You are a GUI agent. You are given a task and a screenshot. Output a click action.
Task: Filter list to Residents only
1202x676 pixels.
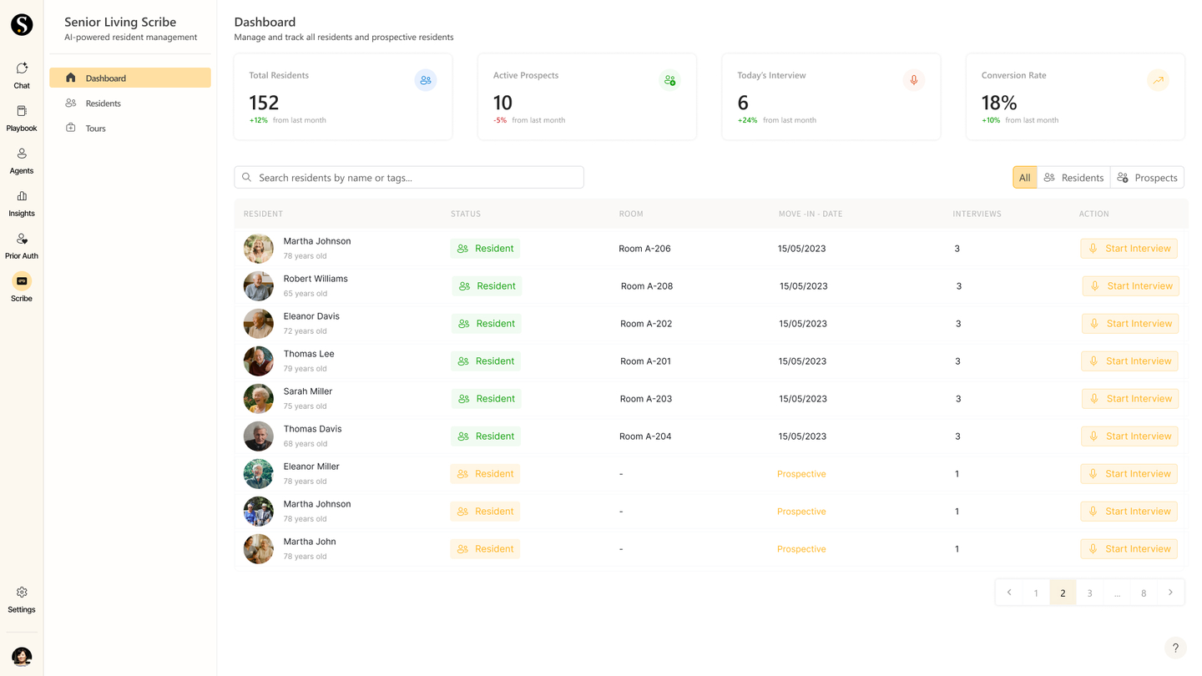[1073, 178]
